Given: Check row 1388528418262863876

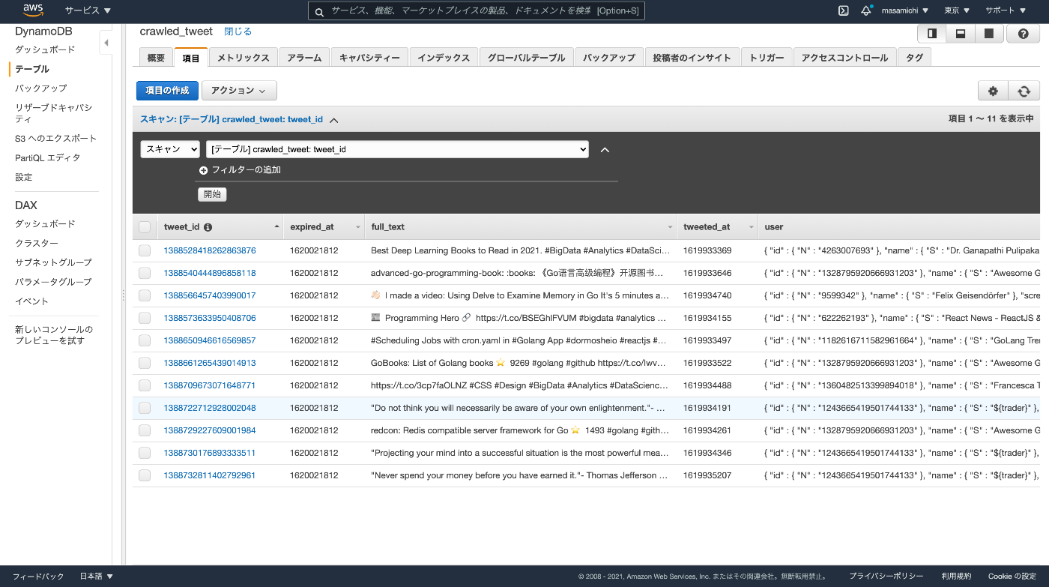Looking at the screenshot, I should (145, 250).
